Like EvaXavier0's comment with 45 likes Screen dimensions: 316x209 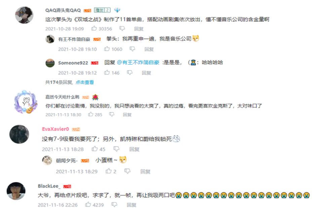coord(94,149)
